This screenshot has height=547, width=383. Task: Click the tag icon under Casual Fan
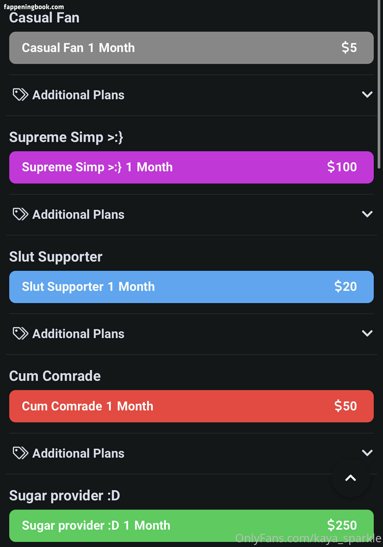(x=20, y=95)
